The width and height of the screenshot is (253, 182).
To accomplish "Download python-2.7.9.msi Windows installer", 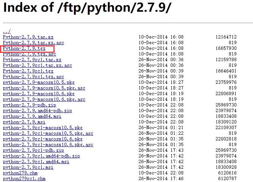I will click(x=24, y=122).
